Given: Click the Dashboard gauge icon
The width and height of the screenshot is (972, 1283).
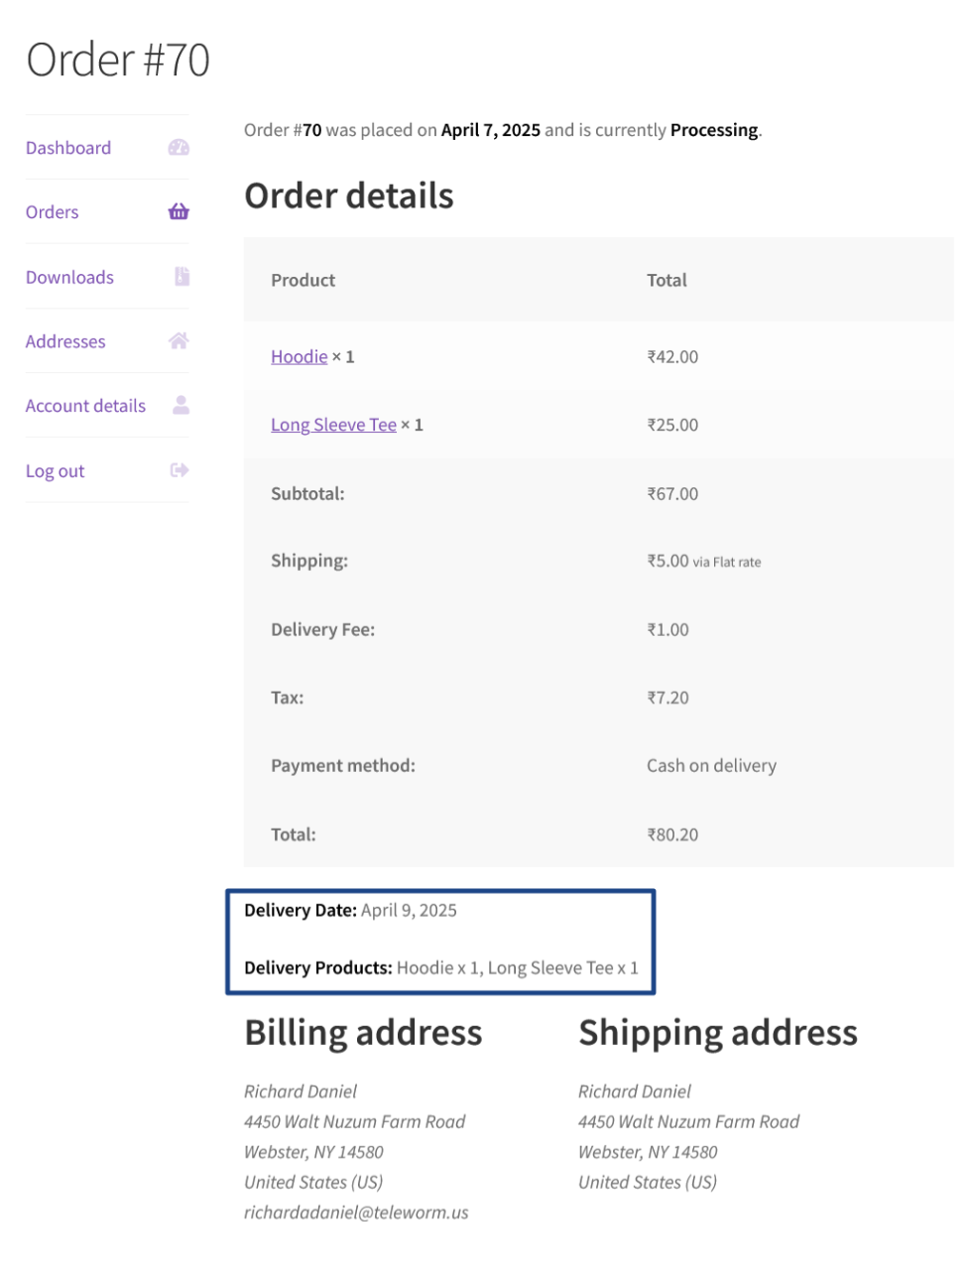Looking at the screenshot, I should [x=179, y=148].
